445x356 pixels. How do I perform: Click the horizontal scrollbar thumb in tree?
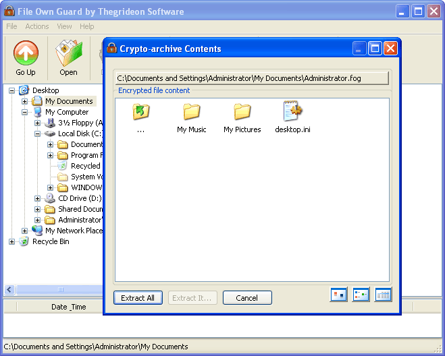[59, 289]
